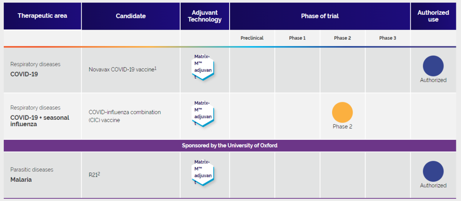Click the Sponsored by the University of Oxford banner
This screenshot has height=201, width=461.
[230, 145]
